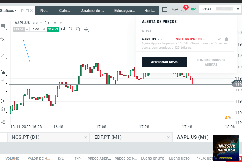This screenshot has height=162, width=242.
Task: Click the ADICIONAR NOVO button
Action: coord(164,62)
